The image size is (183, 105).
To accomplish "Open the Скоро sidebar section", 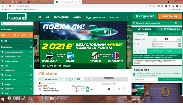I will (x=16, y=41).
